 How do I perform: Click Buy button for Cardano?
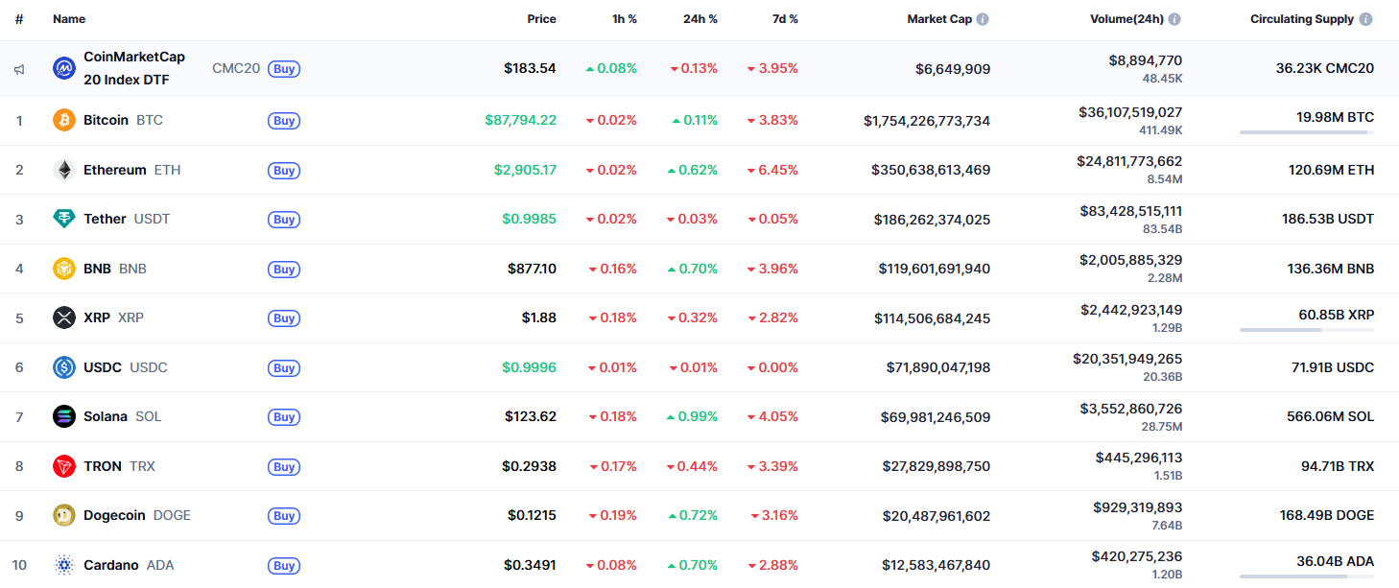(x=284, y=566)
